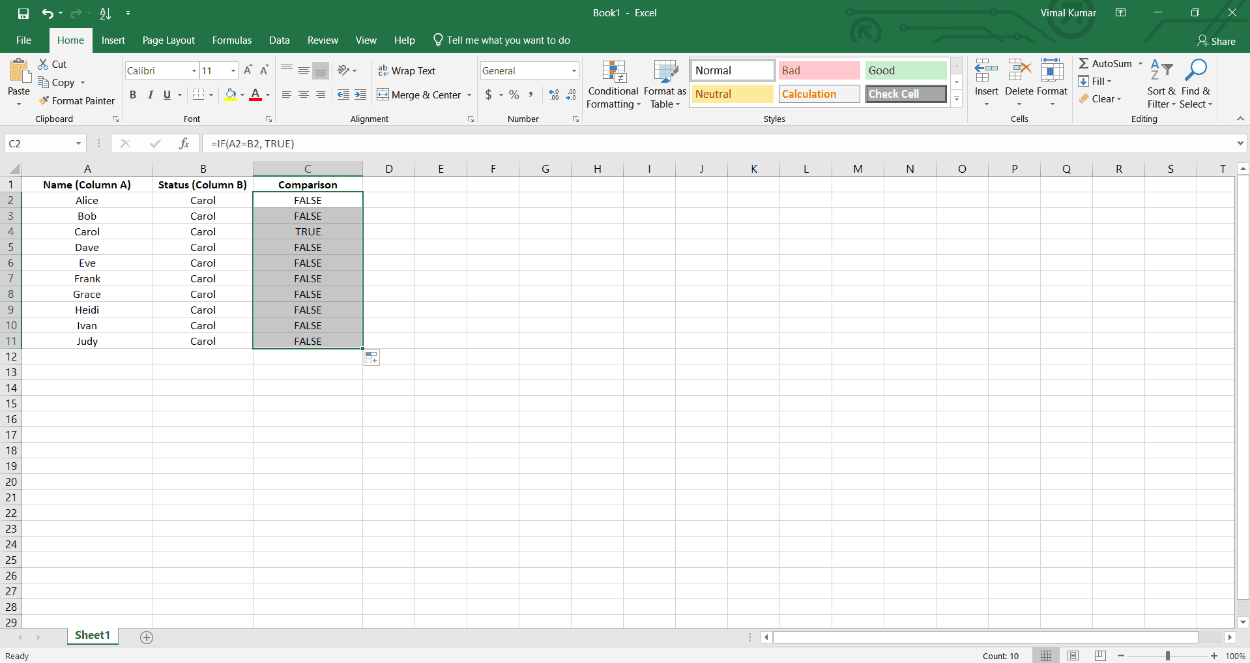The width and height of the screenshot is (1250, 663).
Task: Open Find & Select tools
Action: pos(1196,83)
